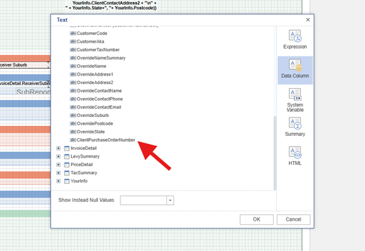The width and height of the screenshot is (365, 251).
Task: Choose the Summary option
Action: click(295, 127)
